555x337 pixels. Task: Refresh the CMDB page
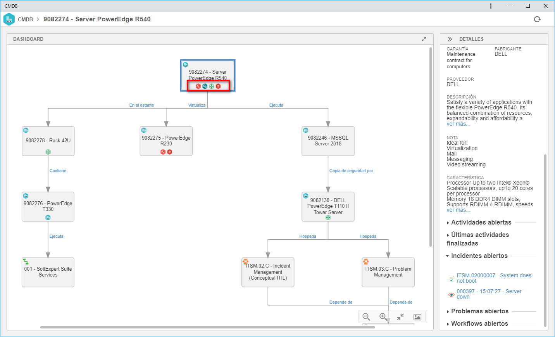(537, 19)
